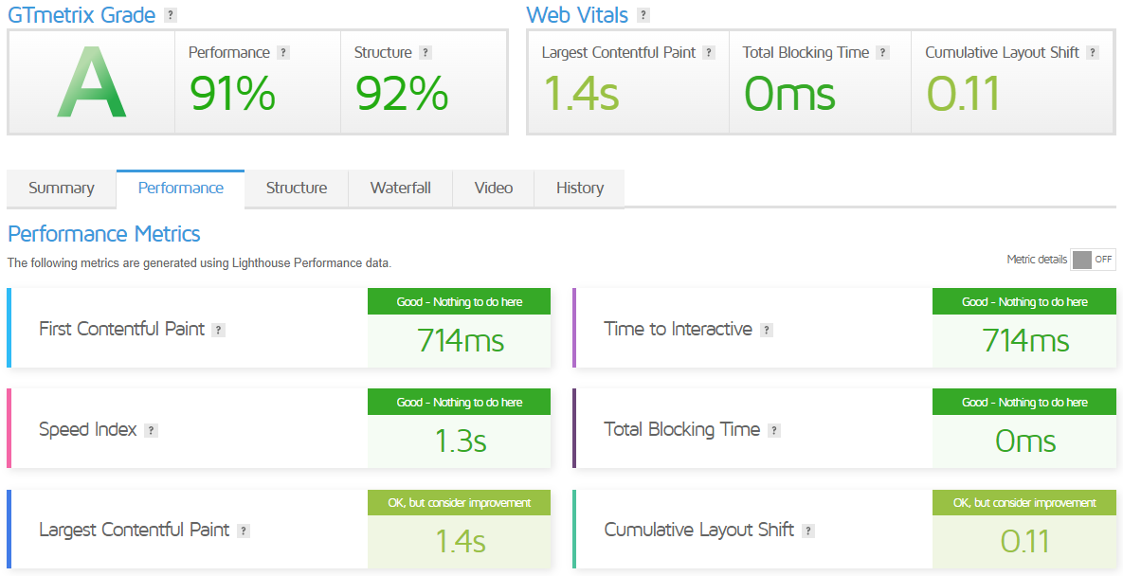Click the 1.4s value in Performance Metrics
Screen dimensions: 1123x576
[x=461, y=542]
